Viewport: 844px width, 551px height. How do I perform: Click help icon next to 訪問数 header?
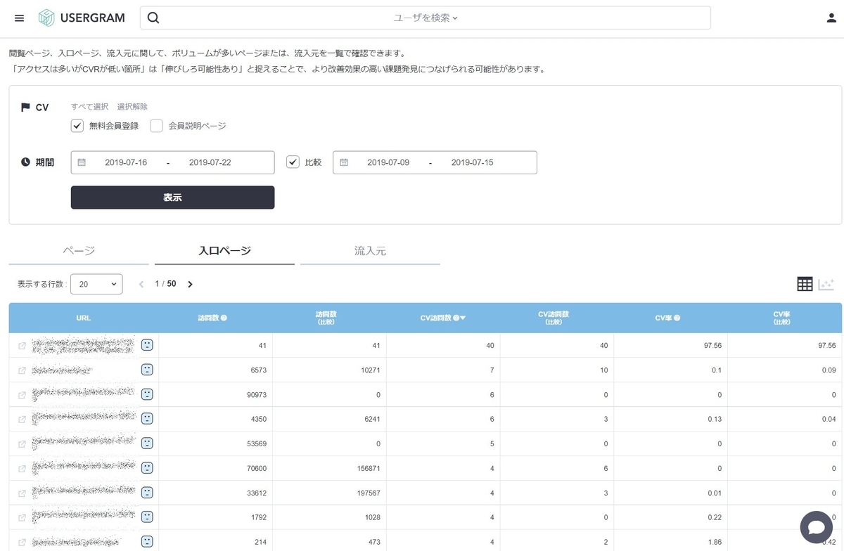click(224, 318)
